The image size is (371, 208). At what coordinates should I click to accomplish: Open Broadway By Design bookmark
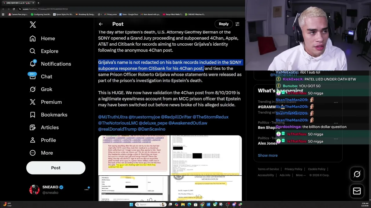(85, 14)
